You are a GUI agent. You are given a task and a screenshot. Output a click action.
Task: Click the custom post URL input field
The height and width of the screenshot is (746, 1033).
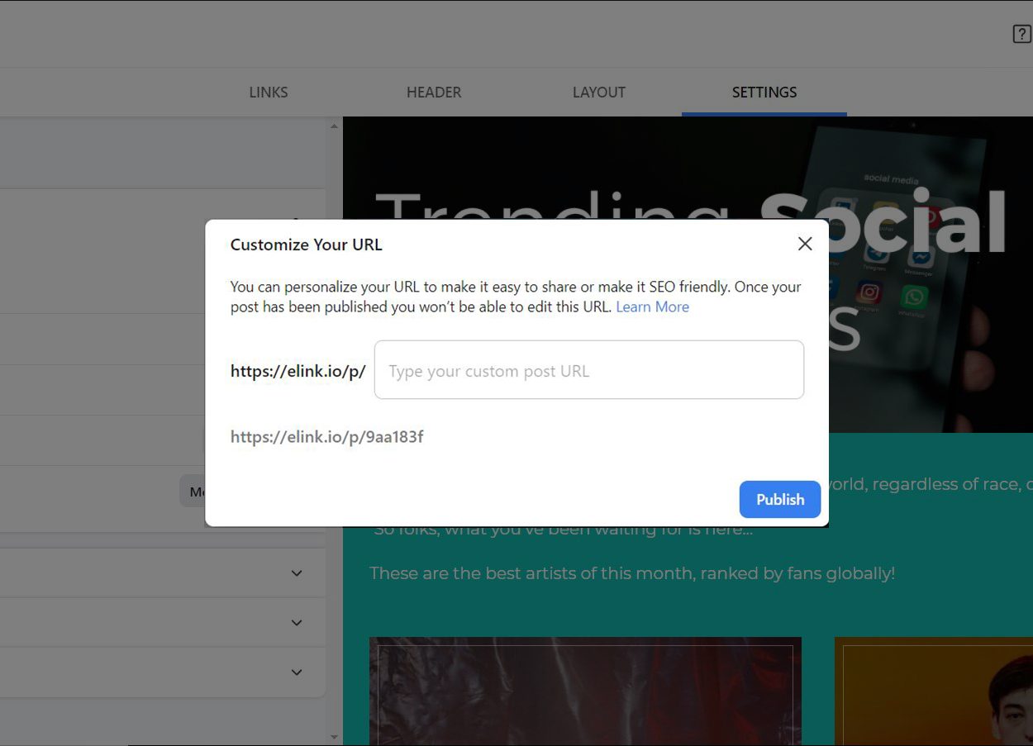coord(588,369)
